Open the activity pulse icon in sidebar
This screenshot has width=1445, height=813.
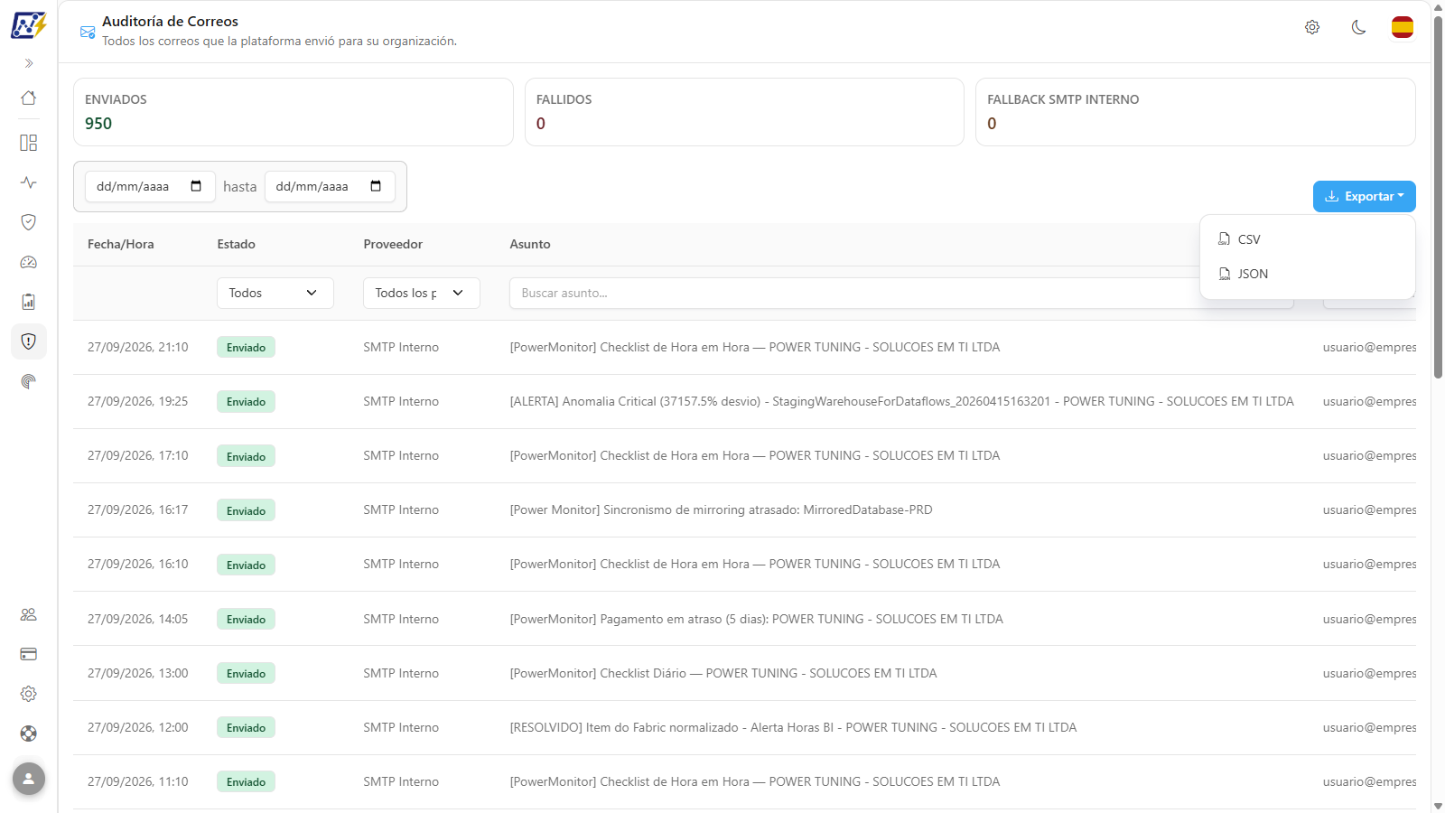point(29,182)
